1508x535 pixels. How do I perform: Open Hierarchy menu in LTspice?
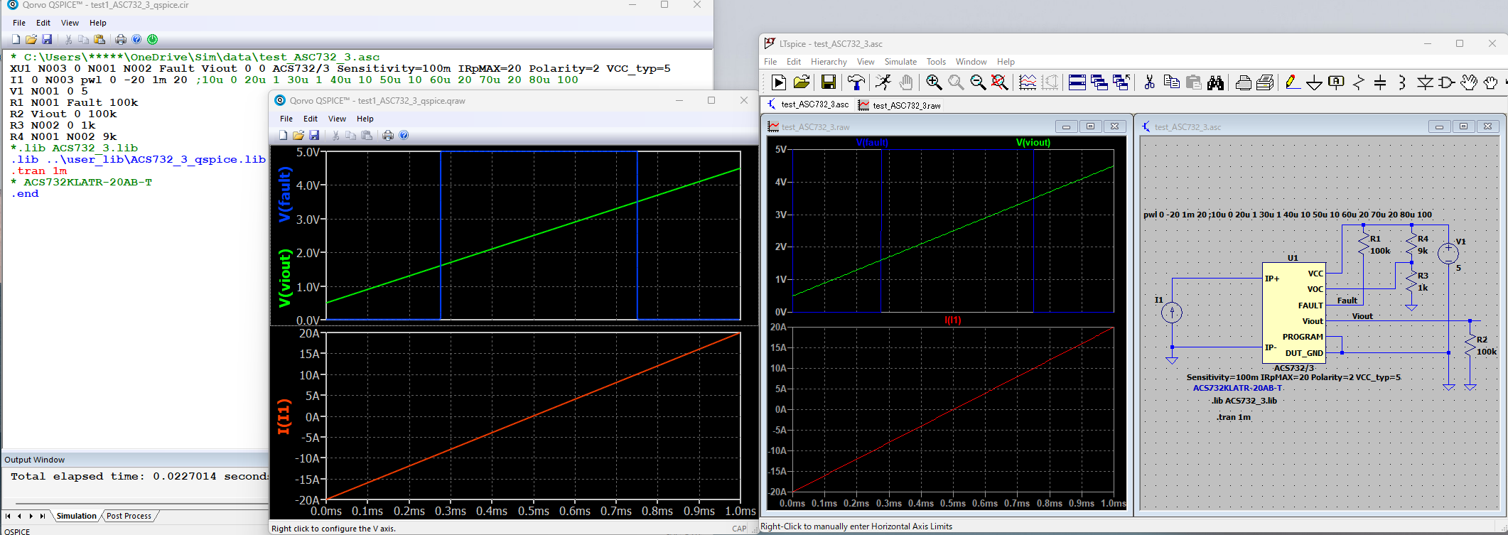click(x=829, y=62)
